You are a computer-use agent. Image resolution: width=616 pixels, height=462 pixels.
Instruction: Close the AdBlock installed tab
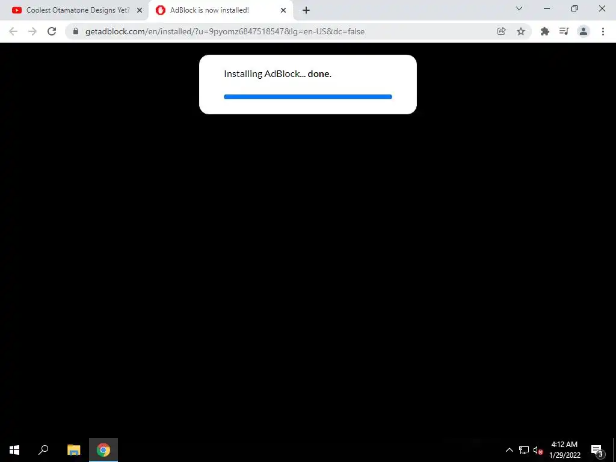tap(283, 10)
